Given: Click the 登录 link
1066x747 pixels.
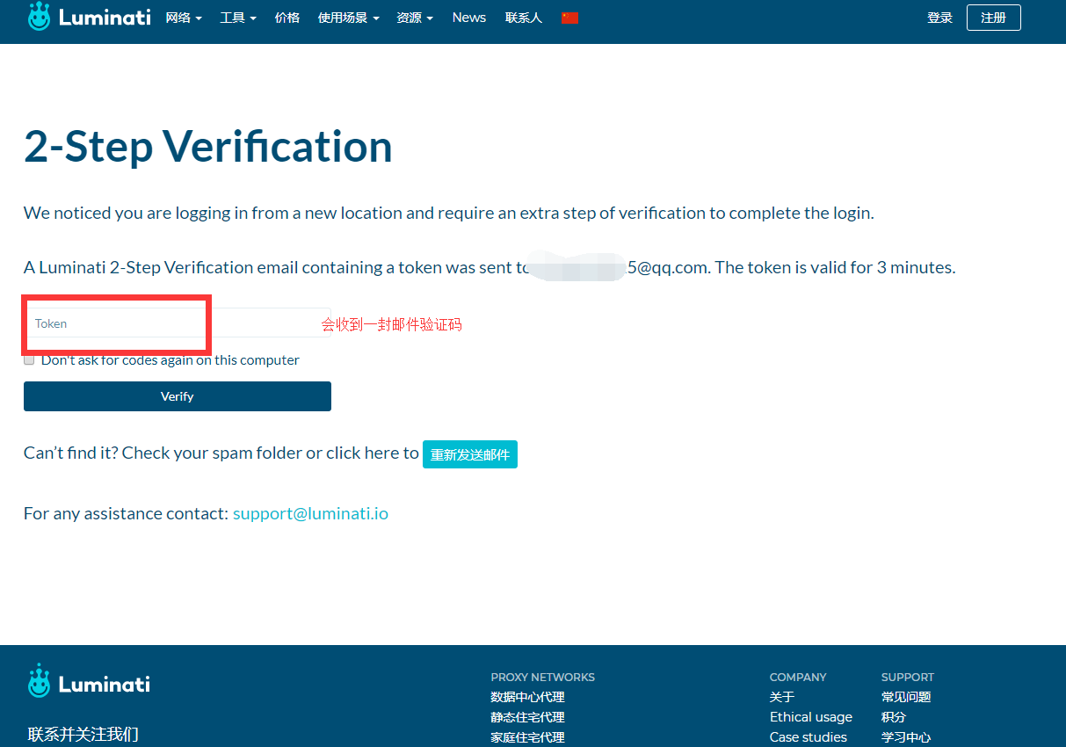Looking at the screenshot, I should [939, 18].
